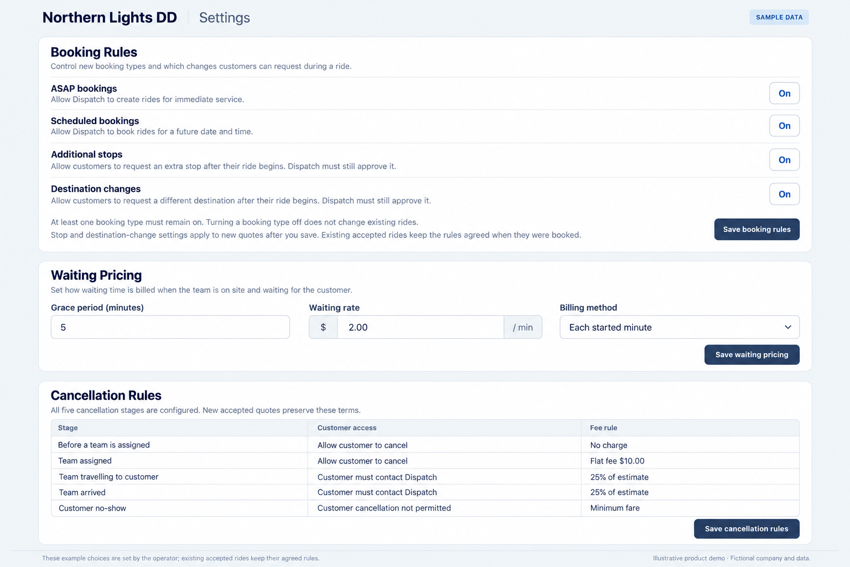This screenshot has width=850, height=567.
Task: Click the Customer access column header
Action: pyautogui.click(x=347, y=427)
